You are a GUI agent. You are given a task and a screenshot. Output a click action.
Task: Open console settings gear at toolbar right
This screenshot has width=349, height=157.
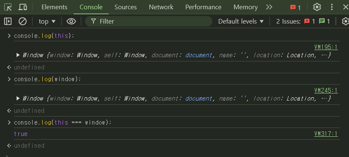click(x=345, y=21)
